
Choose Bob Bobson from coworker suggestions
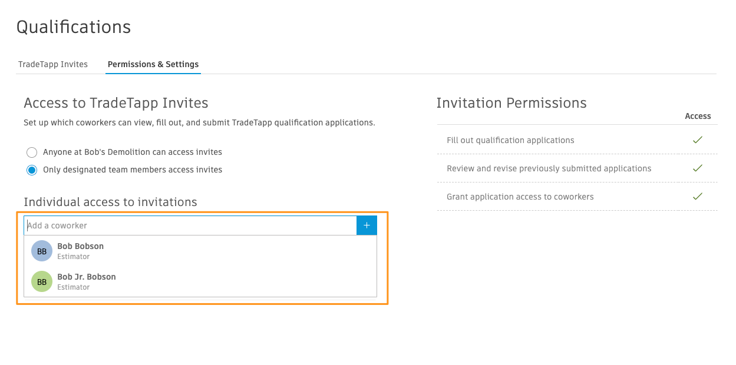click(200, 251)
